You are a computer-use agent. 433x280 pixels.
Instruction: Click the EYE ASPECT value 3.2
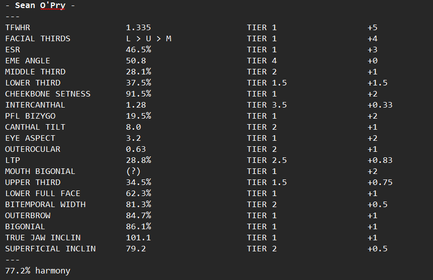tap(133, 138)
